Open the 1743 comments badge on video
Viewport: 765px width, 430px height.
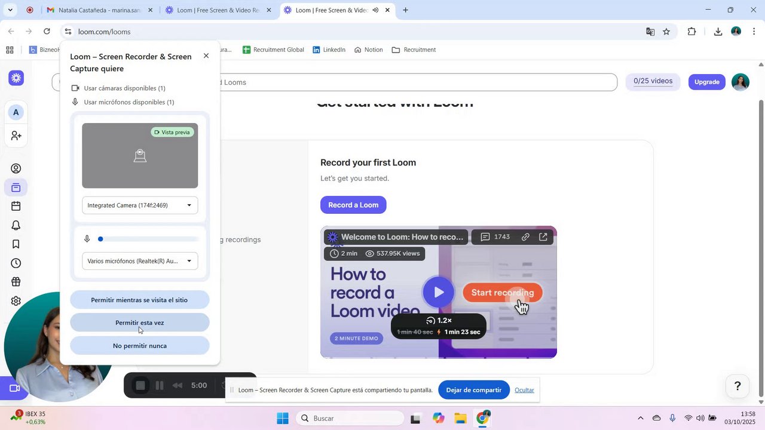click(x=495, y=237)
